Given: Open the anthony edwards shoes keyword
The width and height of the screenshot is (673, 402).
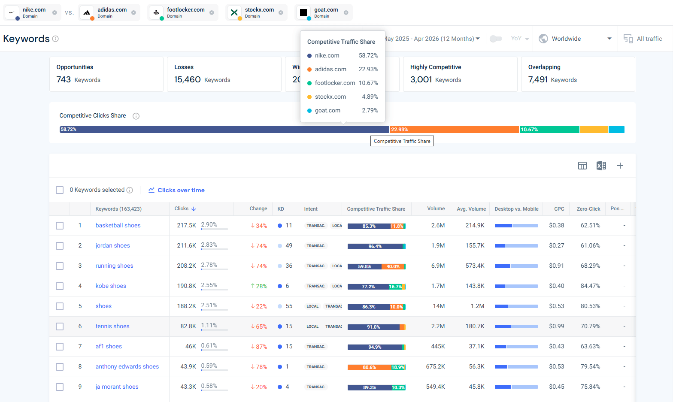Looking at the screenshot, I should (x=127, y=366).
